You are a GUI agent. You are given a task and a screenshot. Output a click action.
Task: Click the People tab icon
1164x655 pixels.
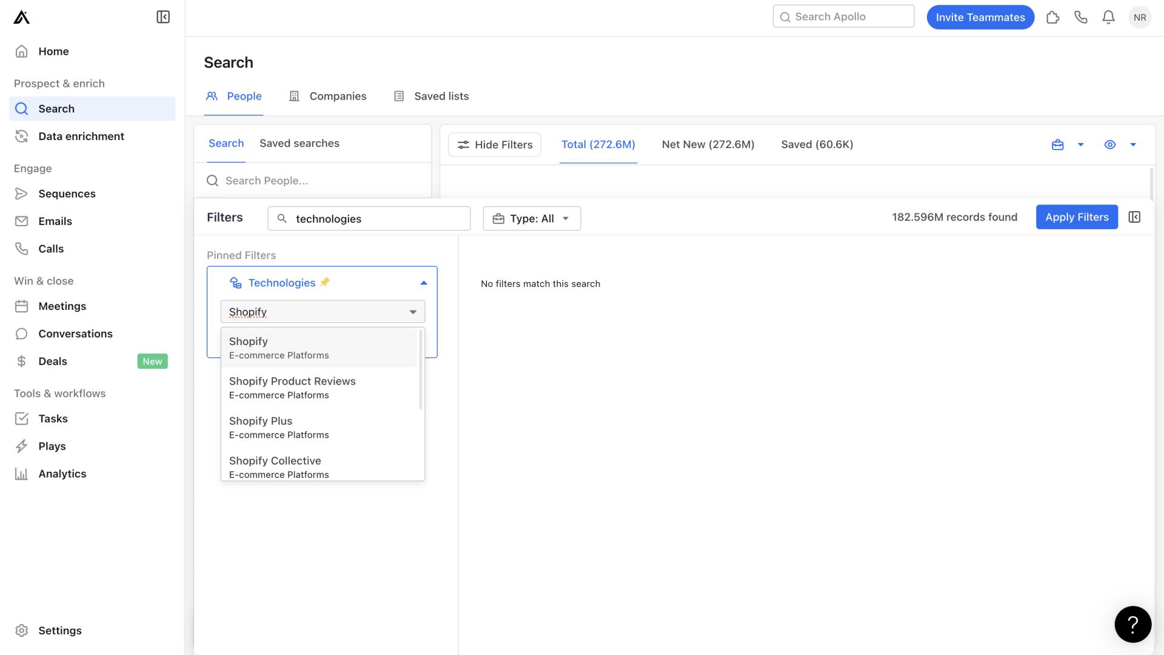[x=212, y=96]
